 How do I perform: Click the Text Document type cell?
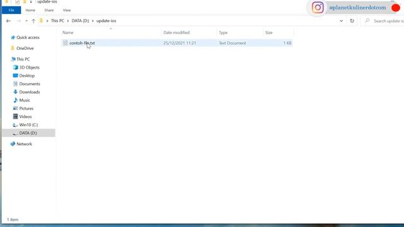coord(232,43)
